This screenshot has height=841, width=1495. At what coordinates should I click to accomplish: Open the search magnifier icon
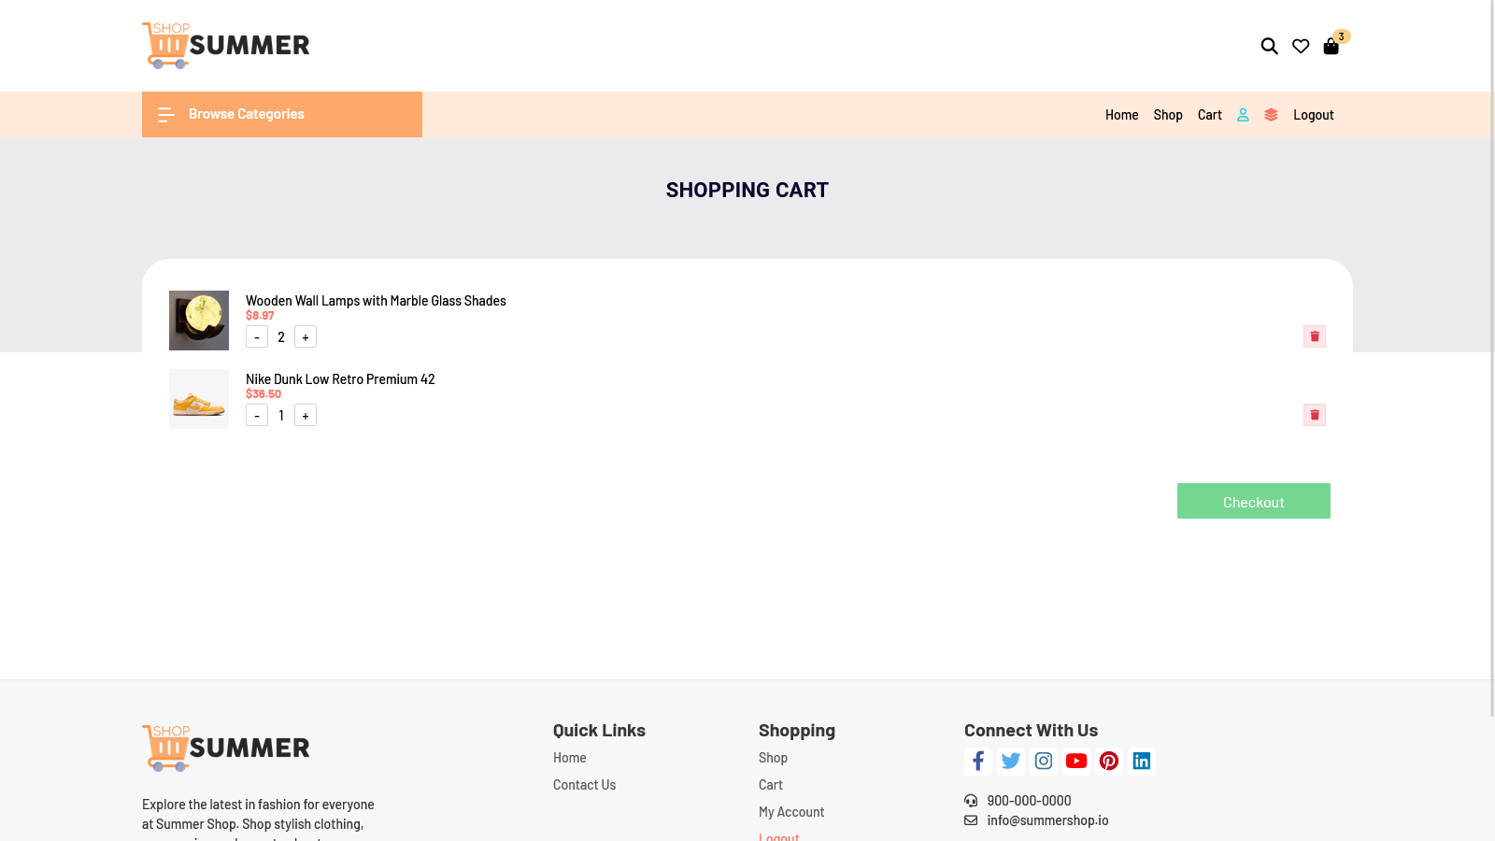(x=1269, y=46)
